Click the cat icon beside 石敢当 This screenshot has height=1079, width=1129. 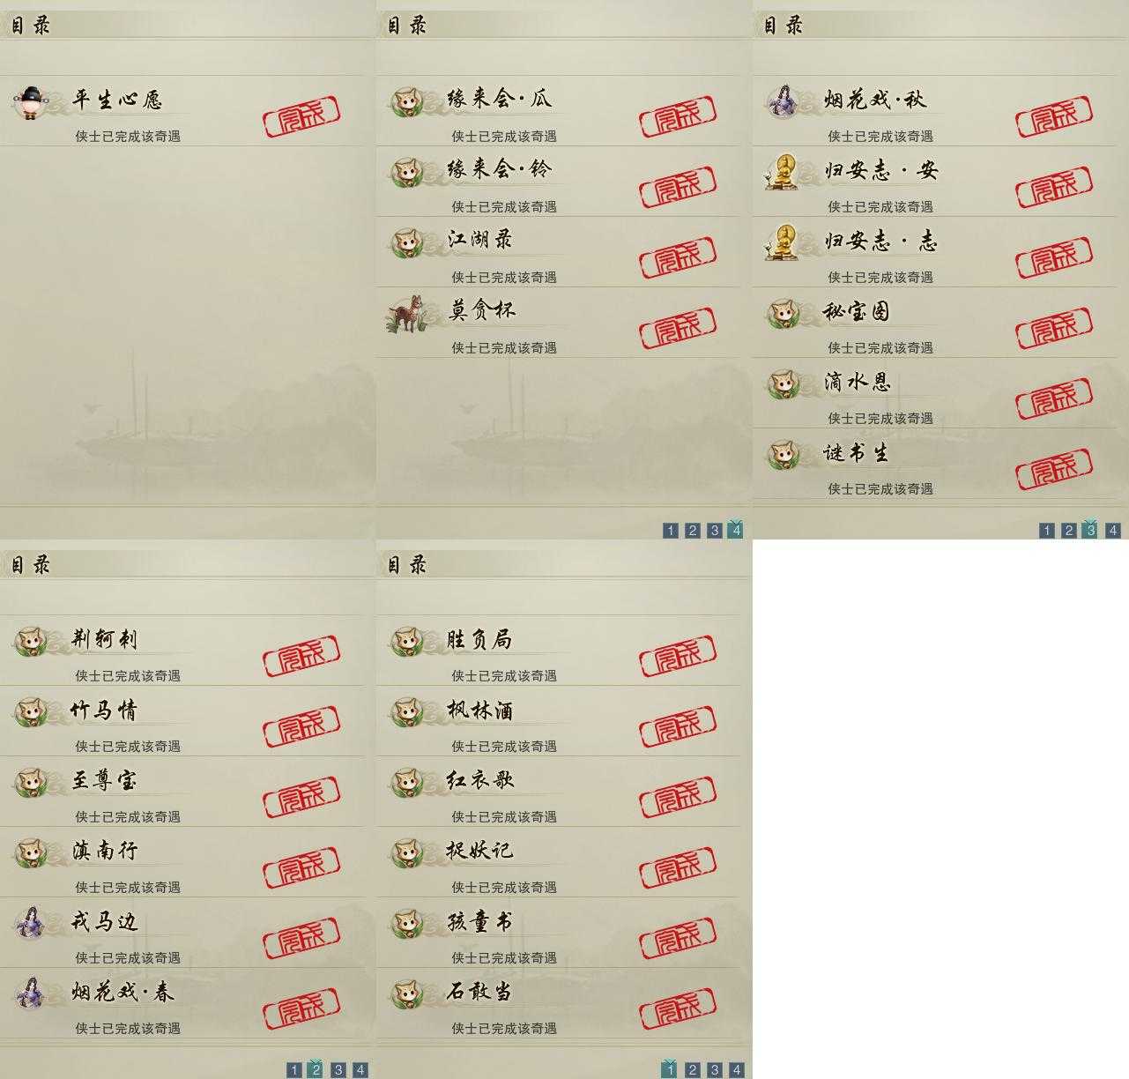pyautogui.click(x=406, y=993)
